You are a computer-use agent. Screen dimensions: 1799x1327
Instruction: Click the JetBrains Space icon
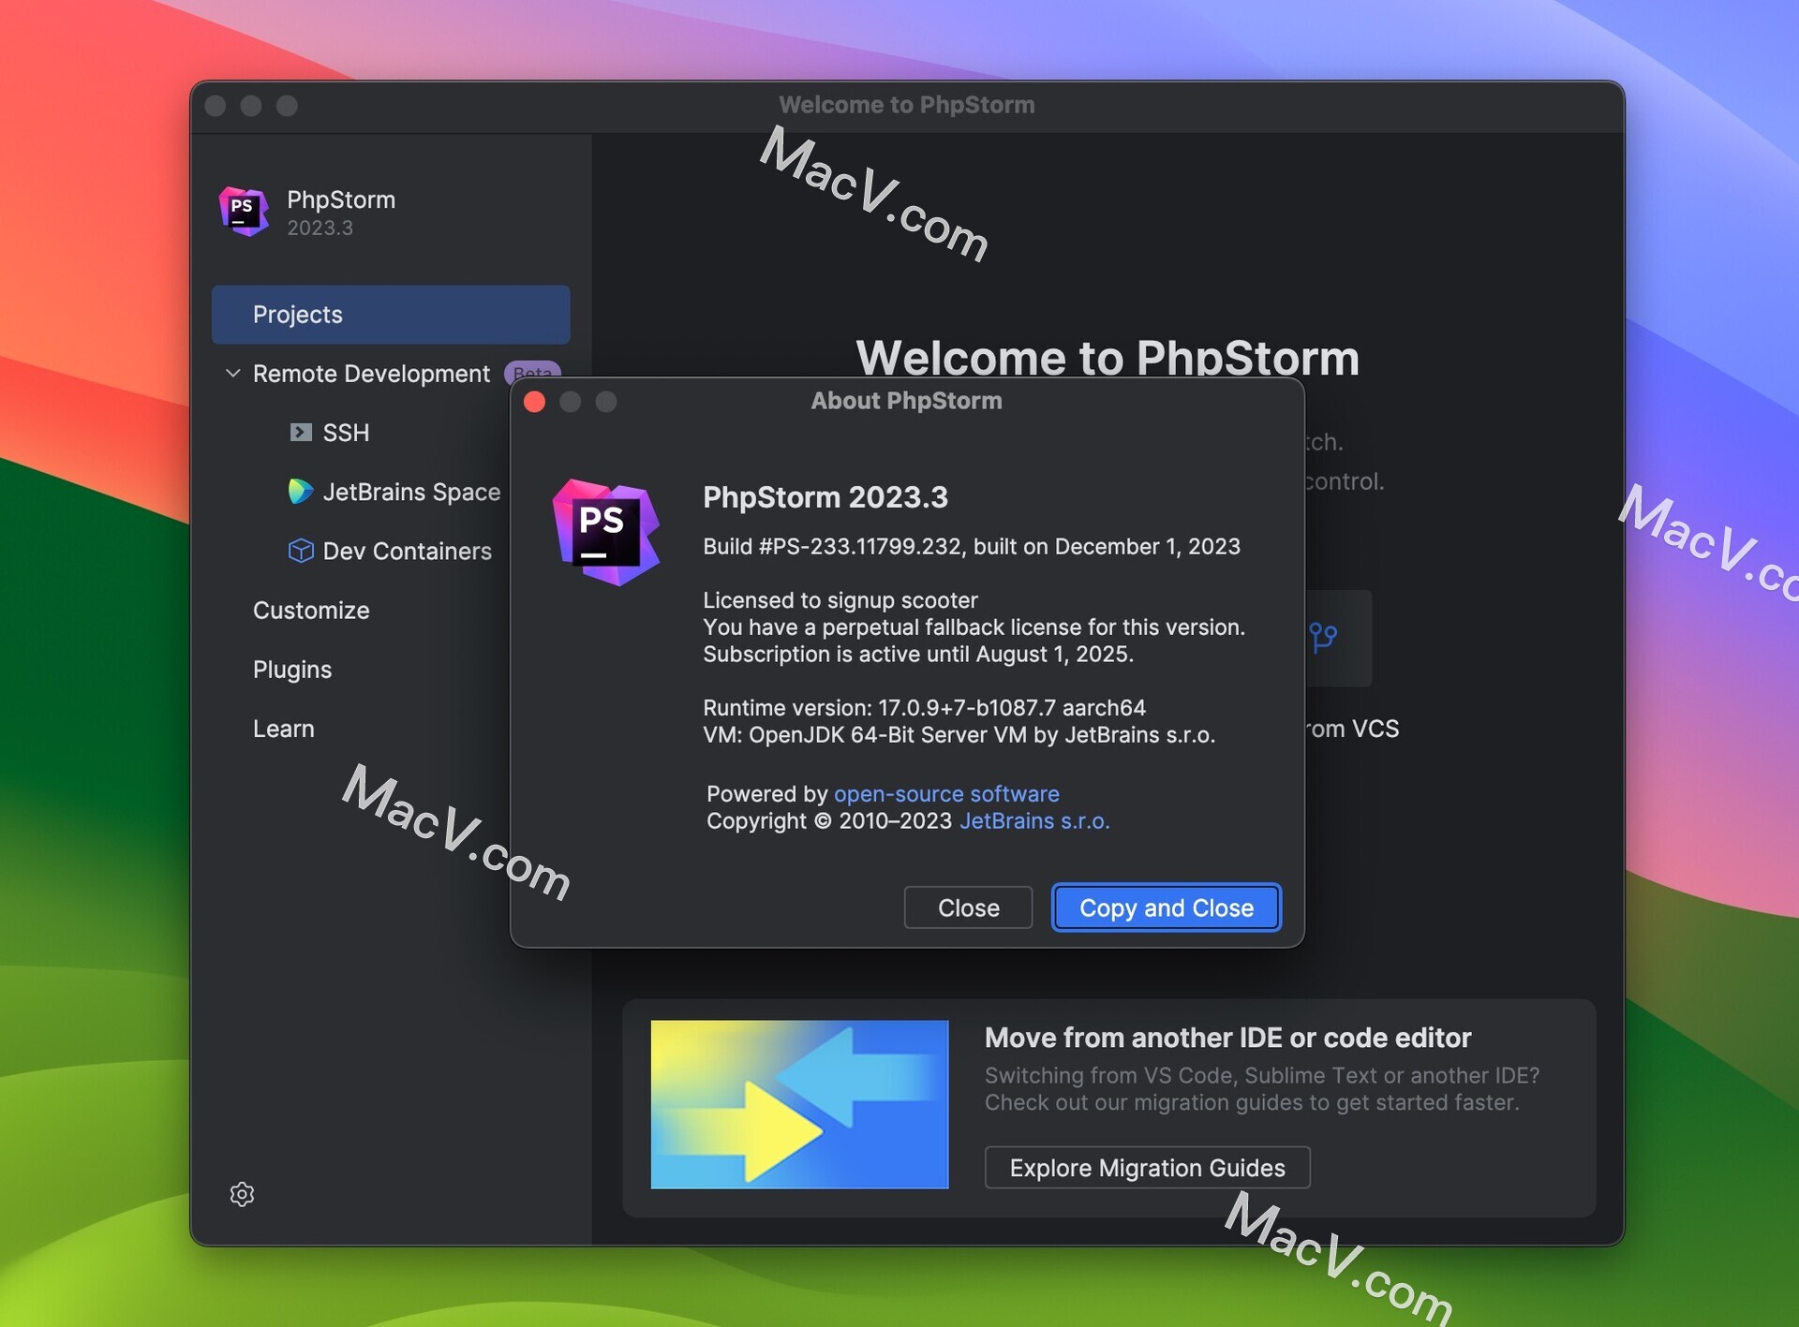[300, 492]
